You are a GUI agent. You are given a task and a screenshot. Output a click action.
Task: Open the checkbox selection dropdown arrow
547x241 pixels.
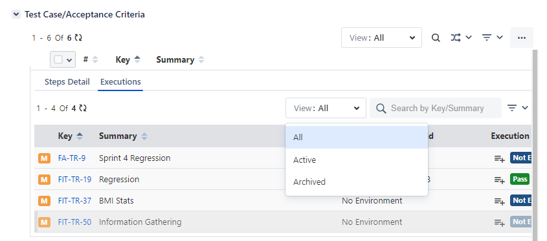tap(69, 60)
